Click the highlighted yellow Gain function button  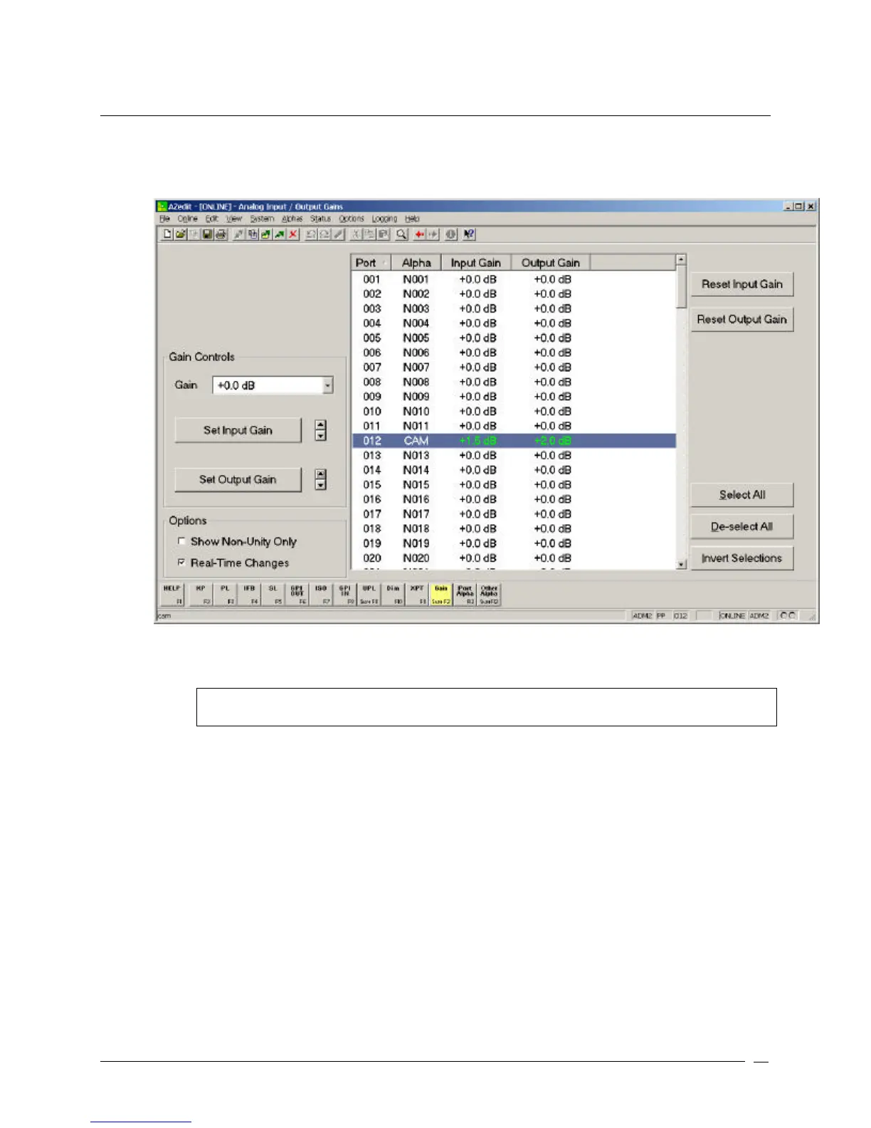point(441,595)
